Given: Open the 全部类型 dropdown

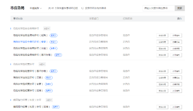Looking at the screenshot, I should point(36,8).
